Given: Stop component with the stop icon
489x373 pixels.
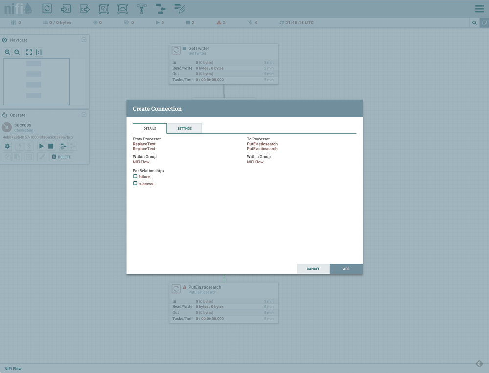Looking at the screenshot, I should coord(51,146).
